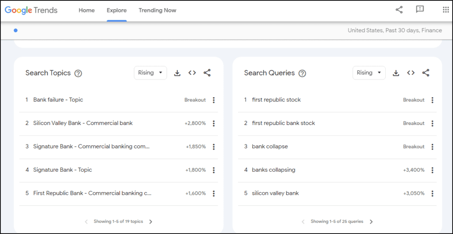This screenshot has height=234, width=453.
Task: Click Showing 1-5 of 19 topics text
Action: click(x=119, y=222)
